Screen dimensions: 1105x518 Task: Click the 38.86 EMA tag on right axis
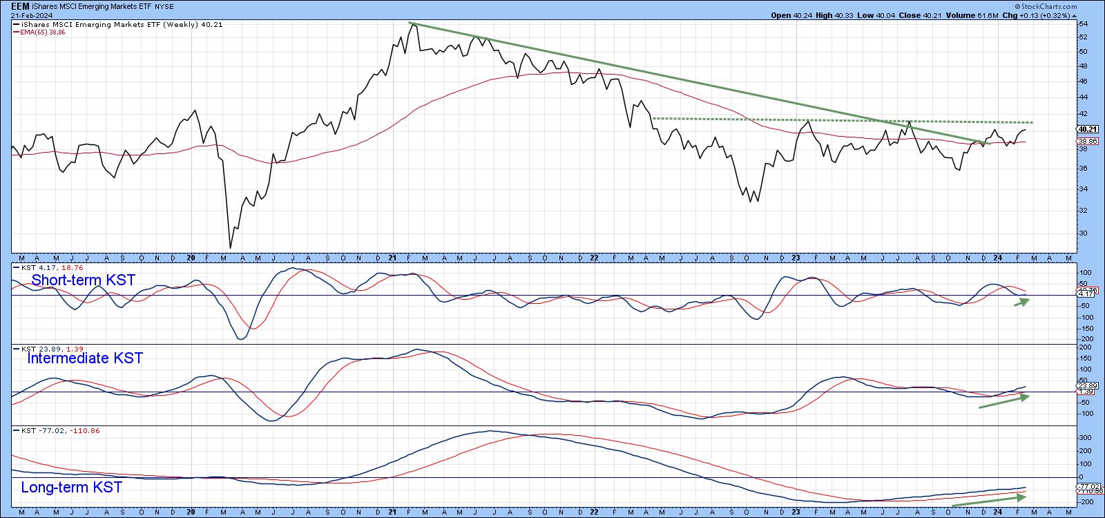1087,141
